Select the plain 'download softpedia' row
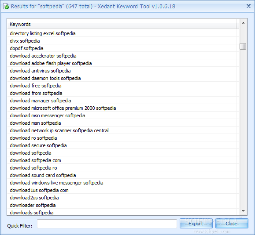This screenshot has width=255, height=235. click(123, 152)
